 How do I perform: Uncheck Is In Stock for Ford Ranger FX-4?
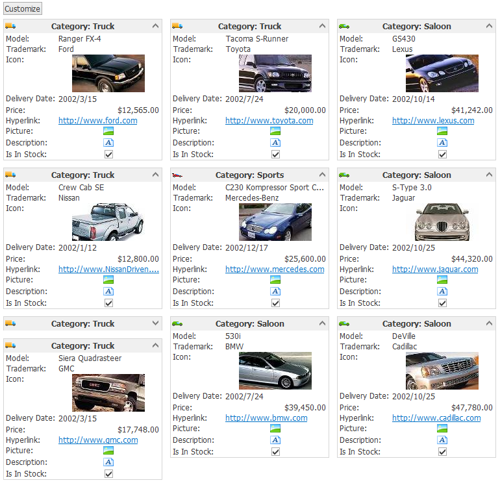click(108, 155)
